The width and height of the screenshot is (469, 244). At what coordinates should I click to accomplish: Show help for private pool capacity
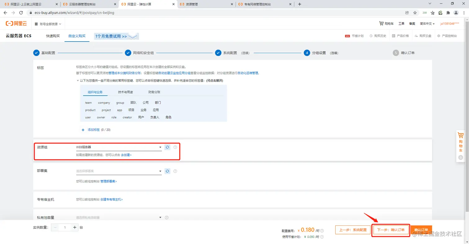167,218
